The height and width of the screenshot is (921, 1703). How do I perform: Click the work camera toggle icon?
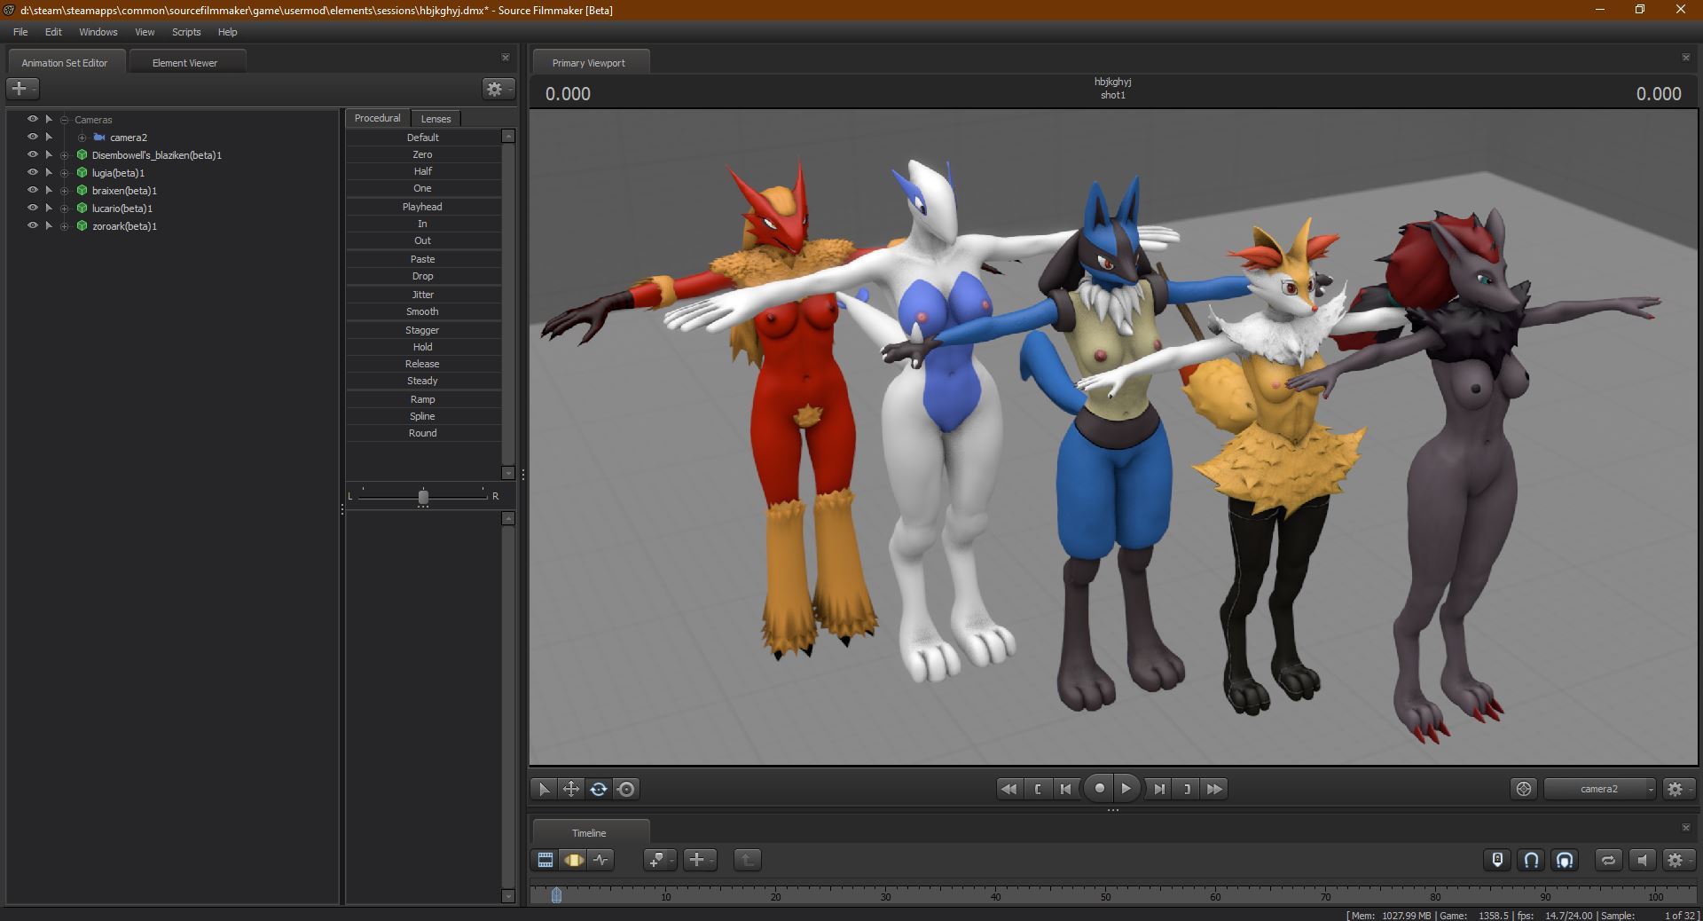1524,789
